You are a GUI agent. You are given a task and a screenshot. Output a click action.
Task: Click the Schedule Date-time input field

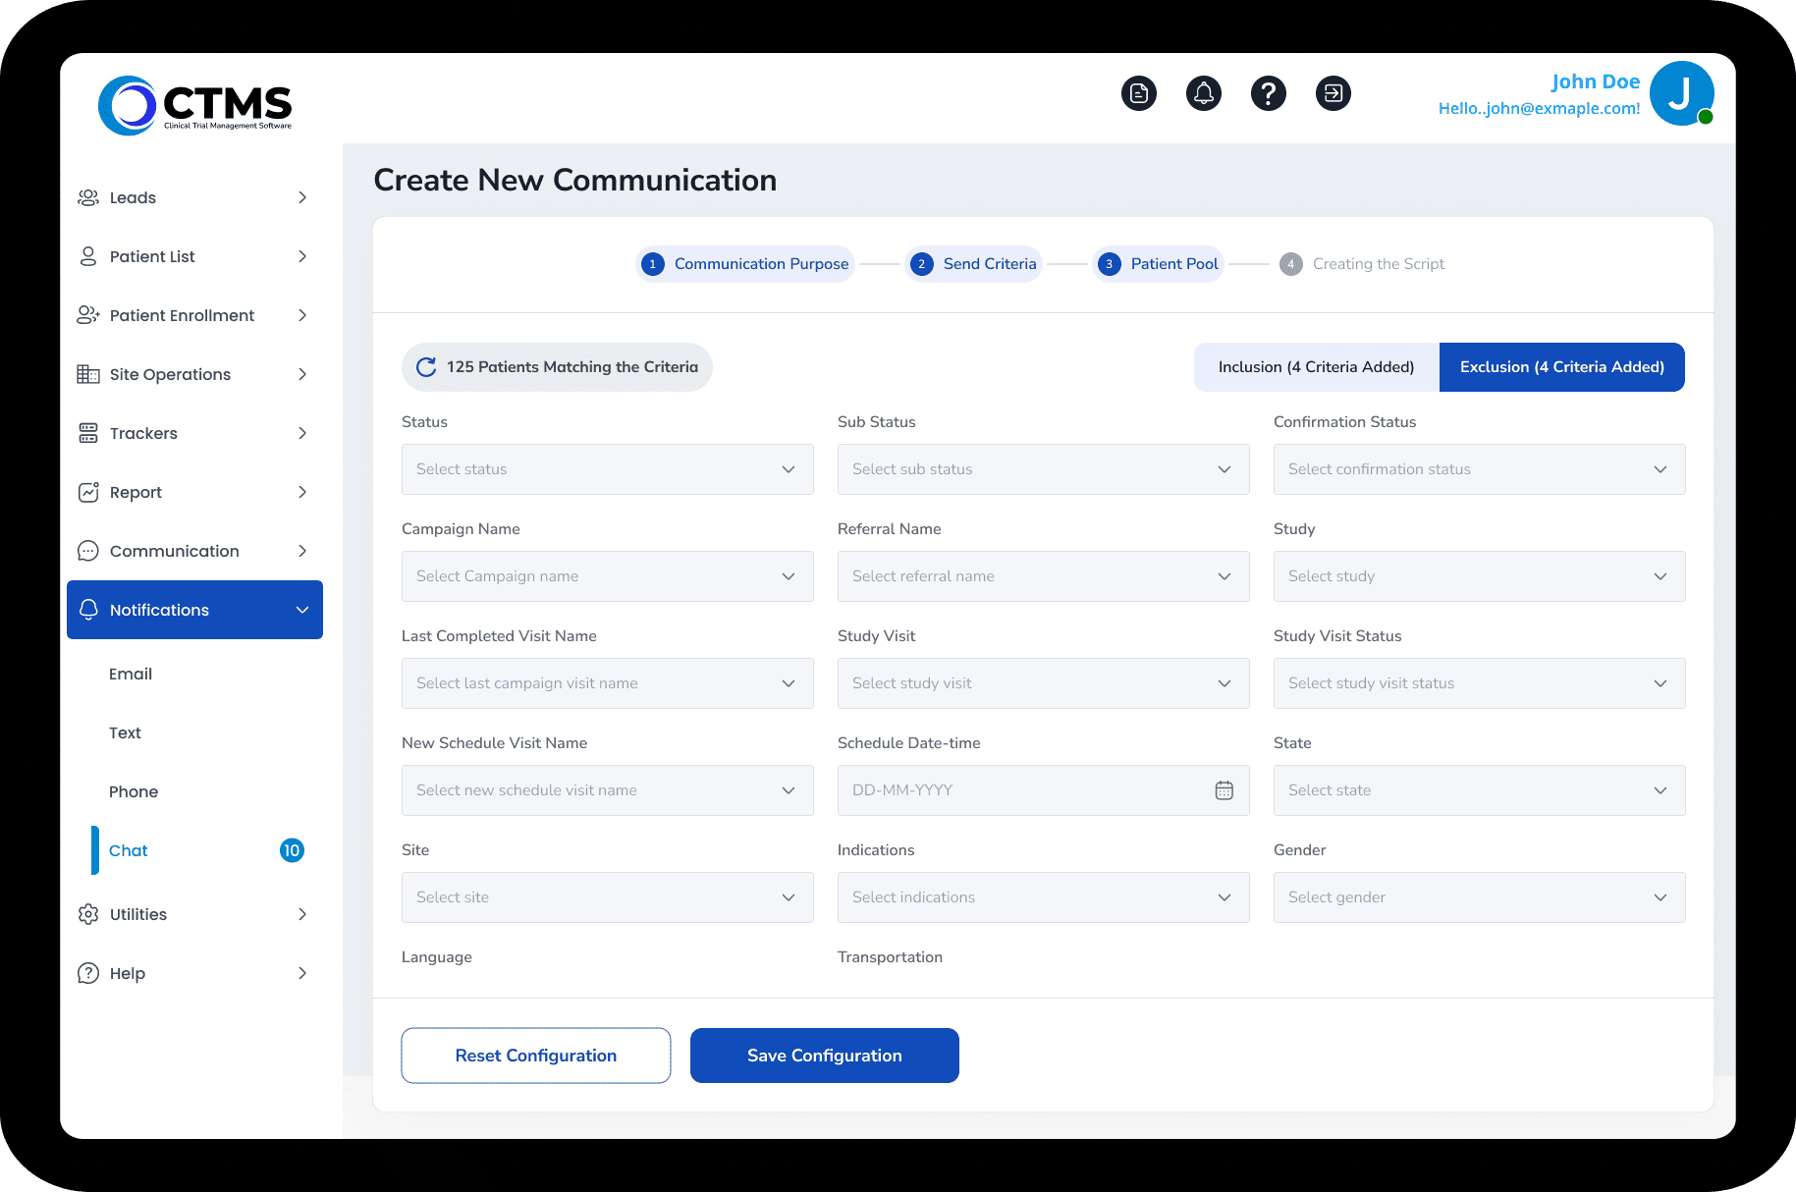pos(1021,790)
